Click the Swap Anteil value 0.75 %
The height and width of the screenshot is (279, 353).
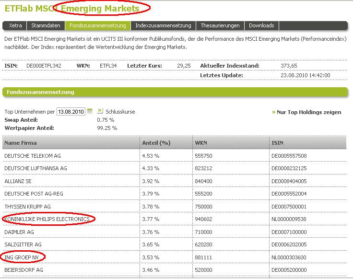pyautogui.click(x=106, y=120)
